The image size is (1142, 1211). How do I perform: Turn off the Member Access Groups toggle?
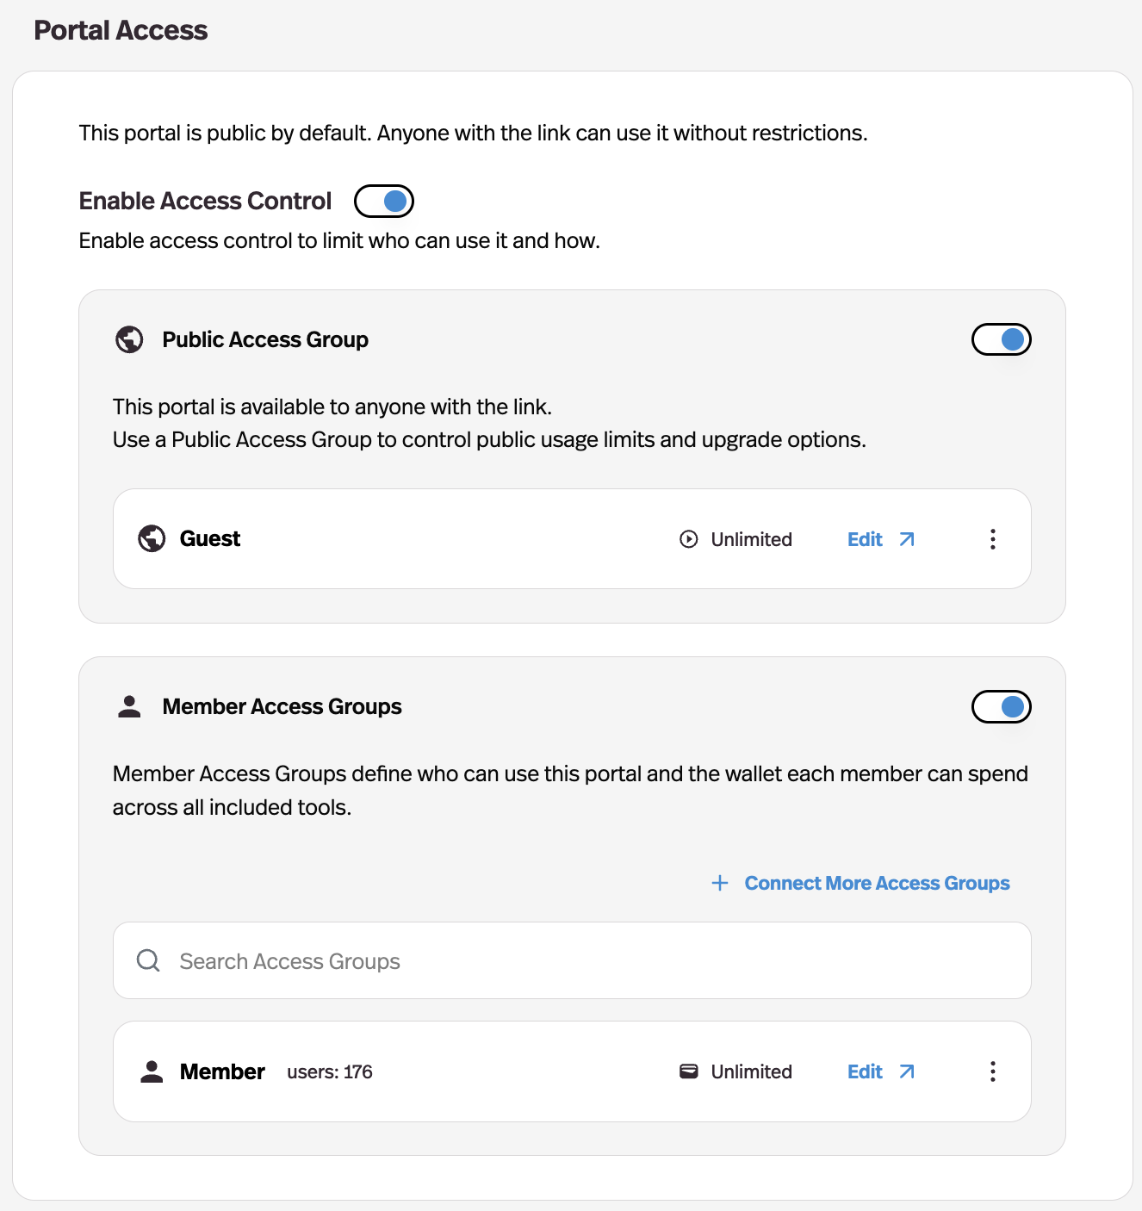click(1002, 706)
